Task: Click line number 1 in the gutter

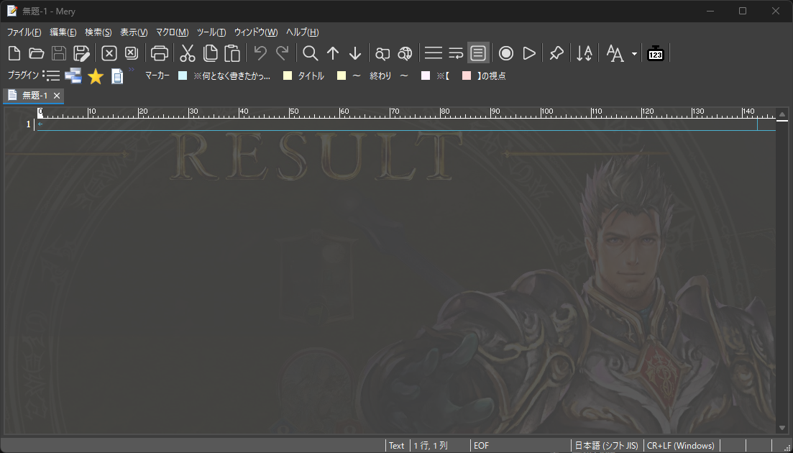Action: (x=28, y=124)
